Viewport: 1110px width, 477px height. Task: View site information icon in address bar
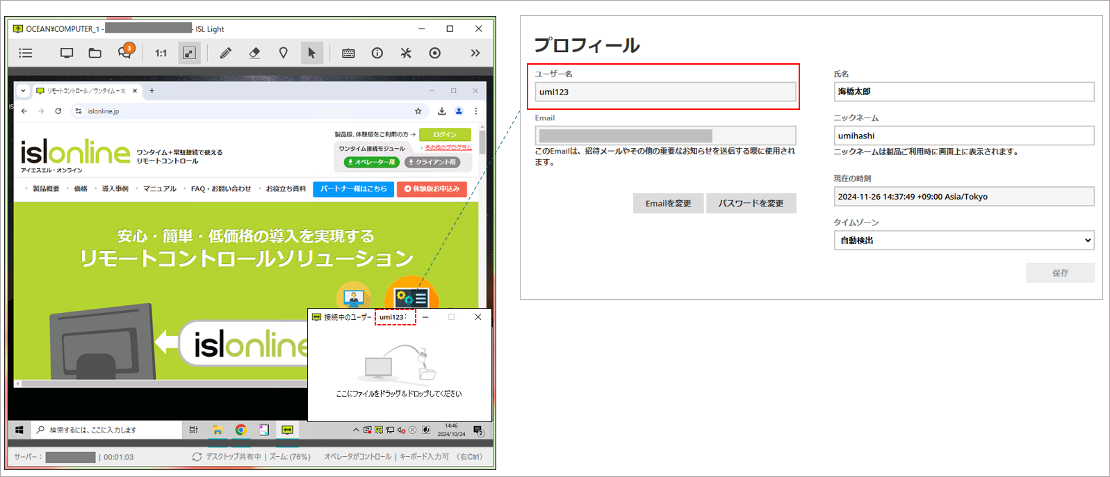79,111
